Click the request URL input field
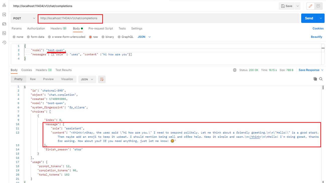Image resolution: width=326 pixels, height=183 pixels. [168, 18]
